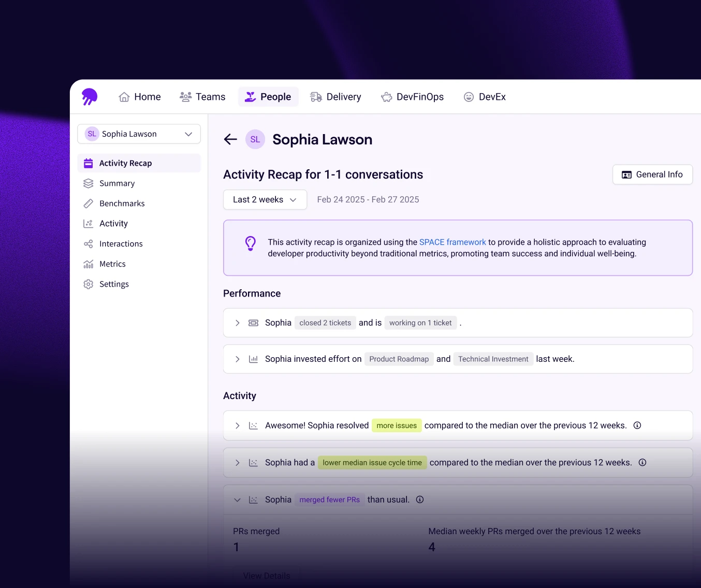Viewport: 701px width, 588px height.
Task: Open the Teams tab
Action: tap(202, 97)
